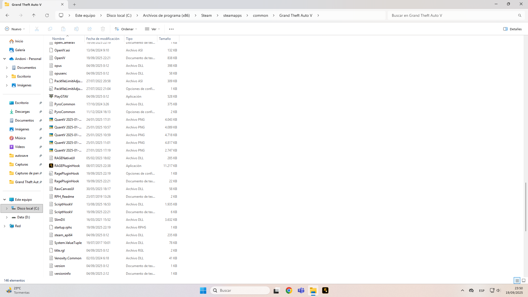
Task: Collapse the Este equipo tree node
Action: tap(5, 200)
